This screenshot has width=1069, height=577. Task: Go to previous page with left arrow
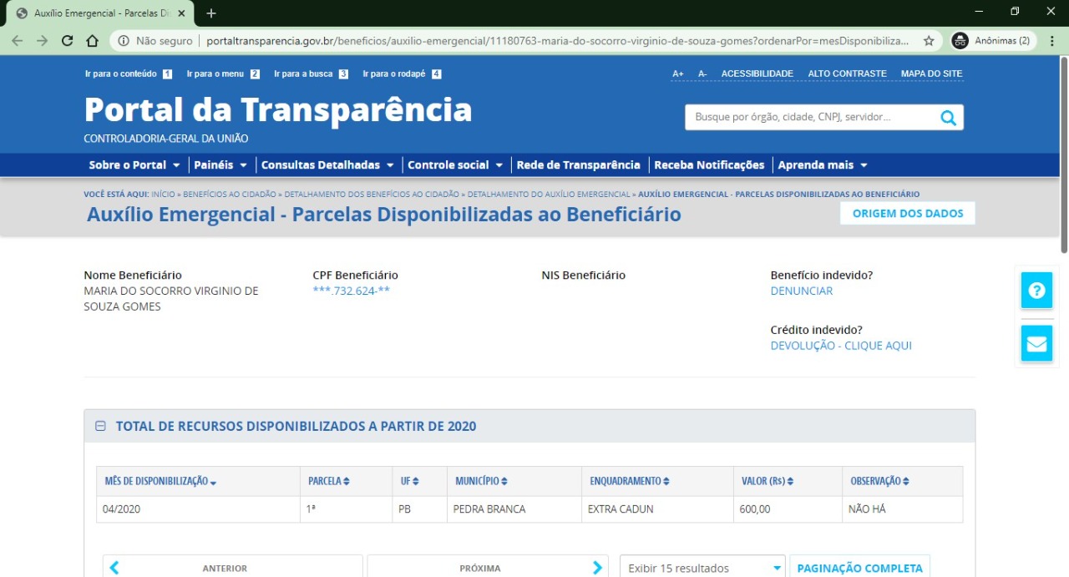pyautogui.click(x=114, y=568)
